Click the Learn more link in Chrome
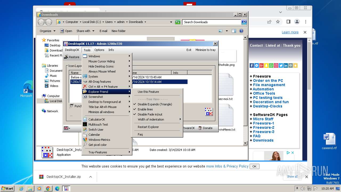341x192 pixels. click(x=290, y=32)
